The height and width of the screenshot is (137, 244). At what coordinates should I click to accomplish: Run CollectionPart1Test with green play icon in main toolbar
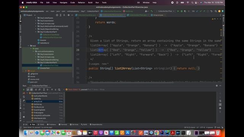pyautogui.click(x=178, y=11)
